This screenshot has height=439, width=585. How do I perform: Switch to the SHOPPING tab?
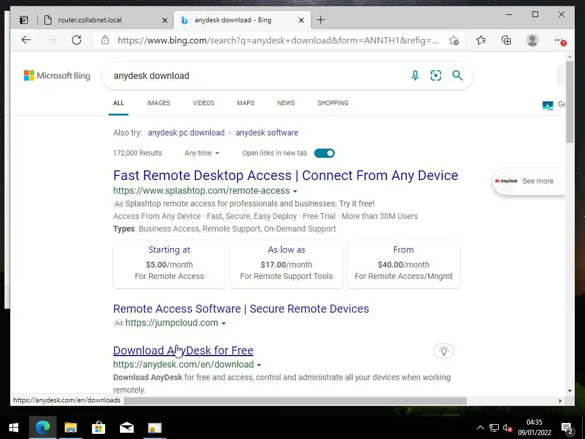333,103
